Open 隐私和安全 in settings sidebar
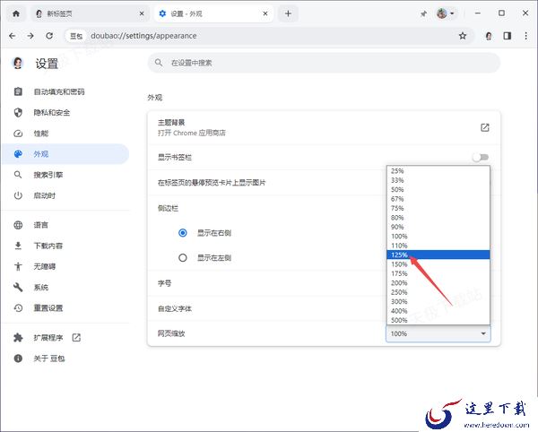Viewport: 538px width, 432px height. [51, 113]
